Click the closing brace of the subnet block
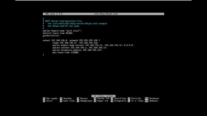The height and width of the screenshot is (116, 207). pyautogui.click(x=43, y=55)
